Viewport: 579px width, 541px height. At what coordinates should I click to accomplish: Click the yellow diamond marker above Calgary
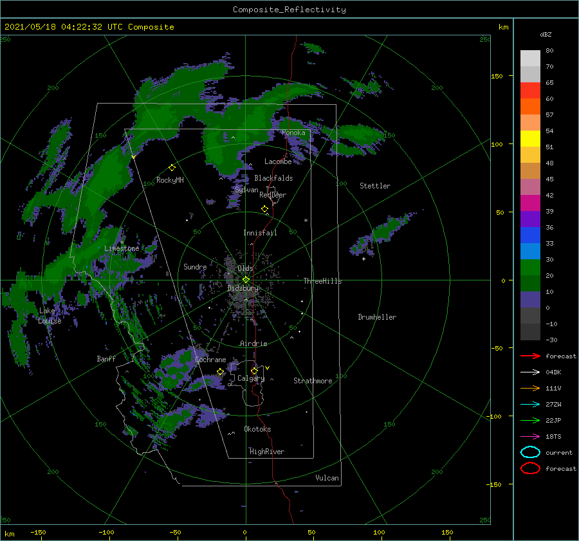pyautogui.click(x=254, y=371)
